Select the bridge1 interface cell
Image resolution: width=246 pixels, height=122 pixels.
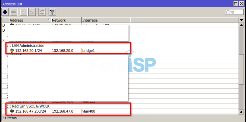pyautogui.click(x=89, y=51)
